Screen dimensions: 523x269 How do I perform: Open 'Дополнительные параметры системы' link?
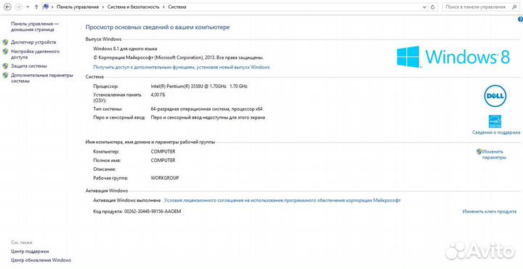42,78
